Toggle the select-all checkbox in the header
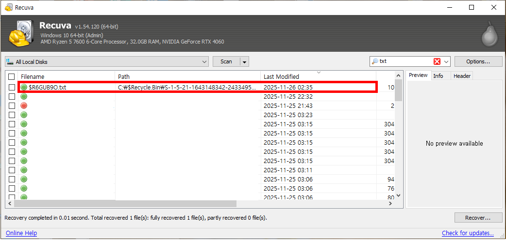506x240 pixels. click(12, 76)
